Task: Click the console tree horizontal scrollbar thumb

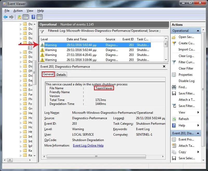Action: [x=10, y=160]
